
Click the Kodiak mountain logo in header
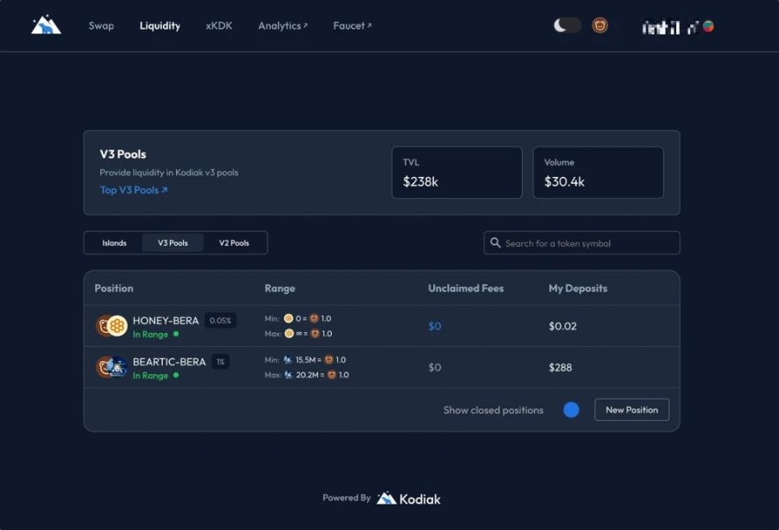pyautogui.click(x=46, y=26)
